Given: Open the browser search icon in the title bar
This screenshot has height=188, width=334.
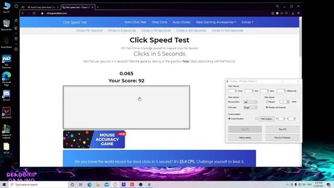Looking at the screenshot, I should (277, 6).
